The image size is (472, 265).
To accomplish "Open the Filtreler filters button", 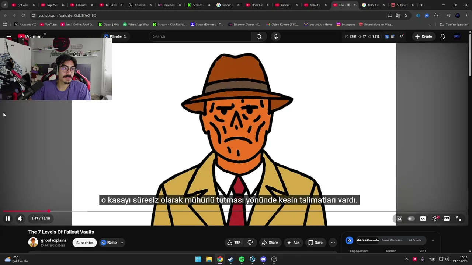I will [115, 36].
